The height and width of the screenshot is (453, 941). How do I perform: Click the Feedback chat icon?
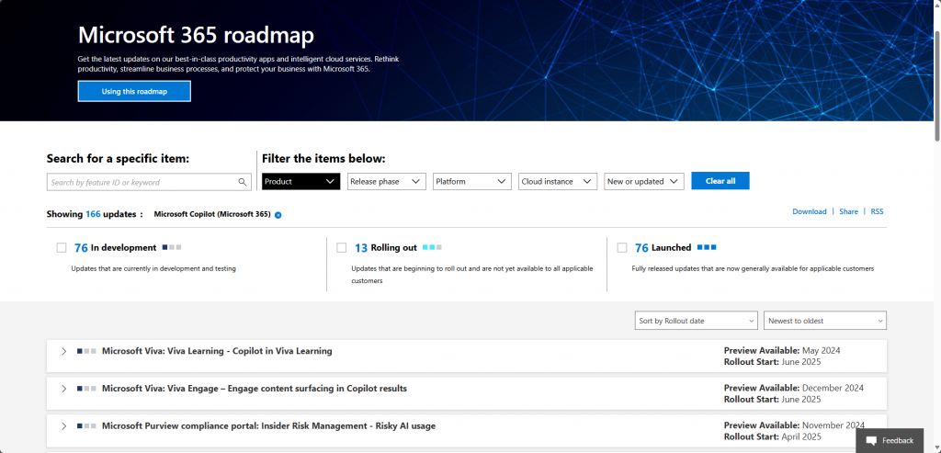click(x=872, y=440)
